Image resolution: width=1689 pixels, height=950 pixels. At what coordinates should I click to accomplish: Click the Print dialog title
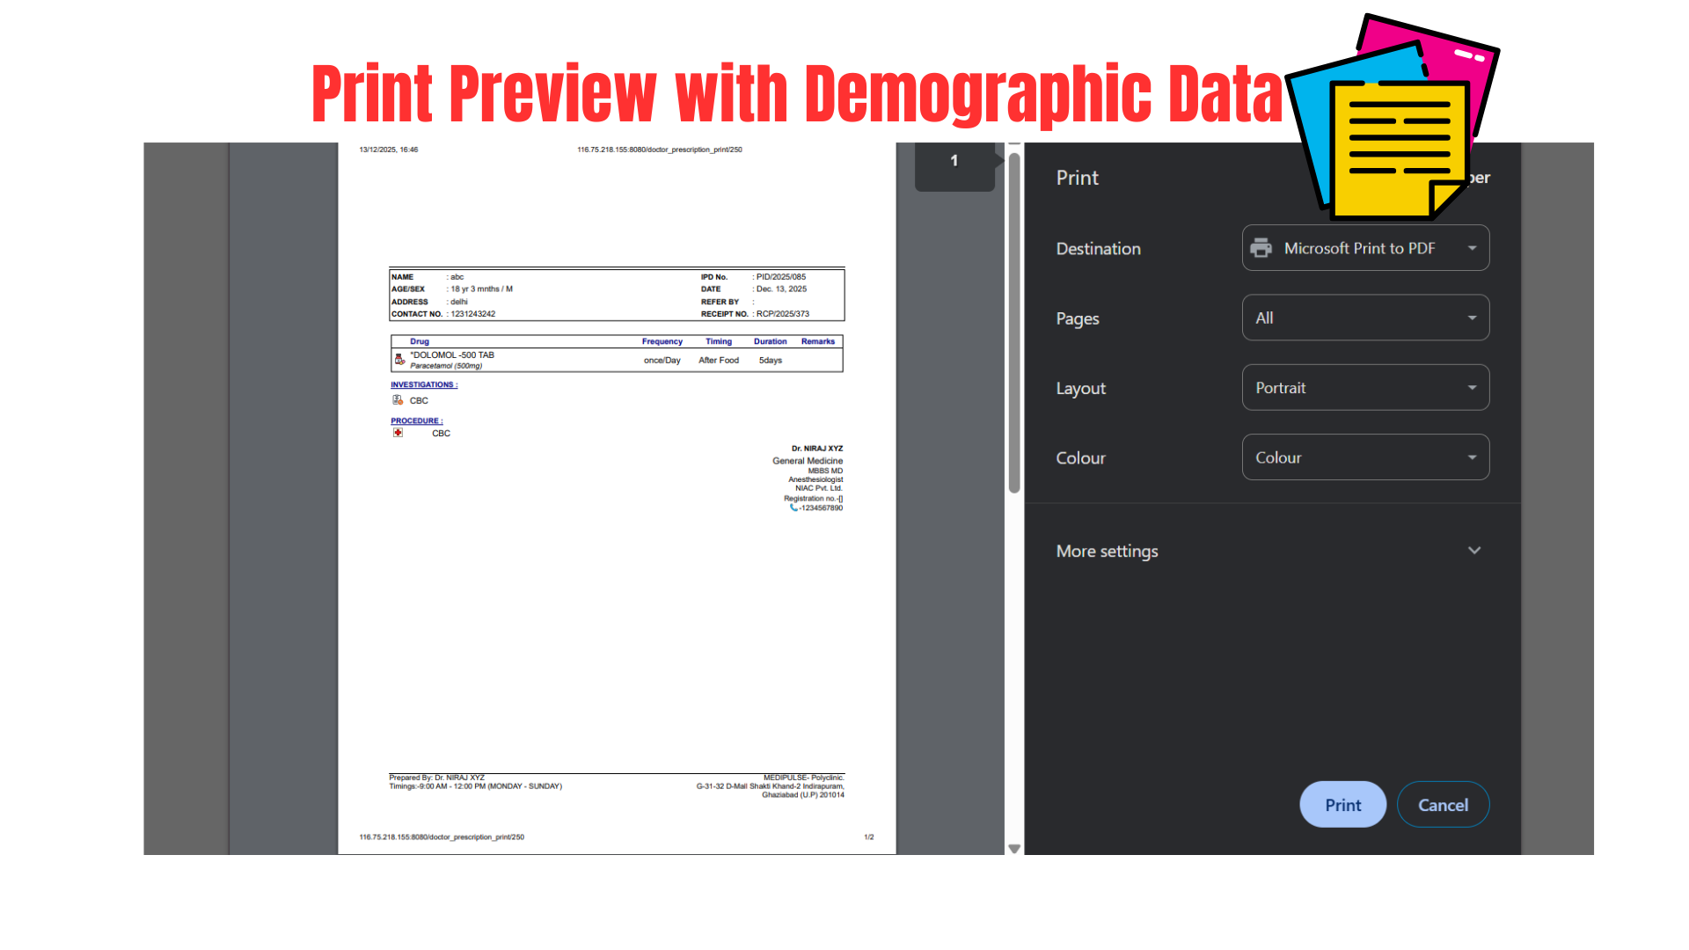click(1078, 178)
